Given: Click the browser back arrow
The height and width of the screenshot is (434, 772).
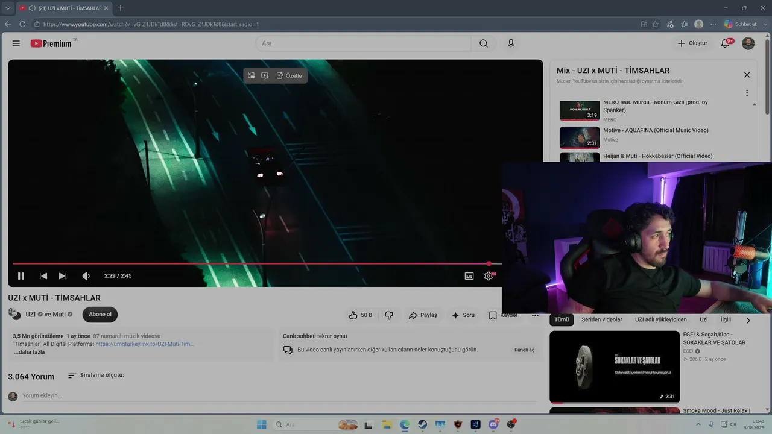Looking at the screenshot, I should [8, 24].
